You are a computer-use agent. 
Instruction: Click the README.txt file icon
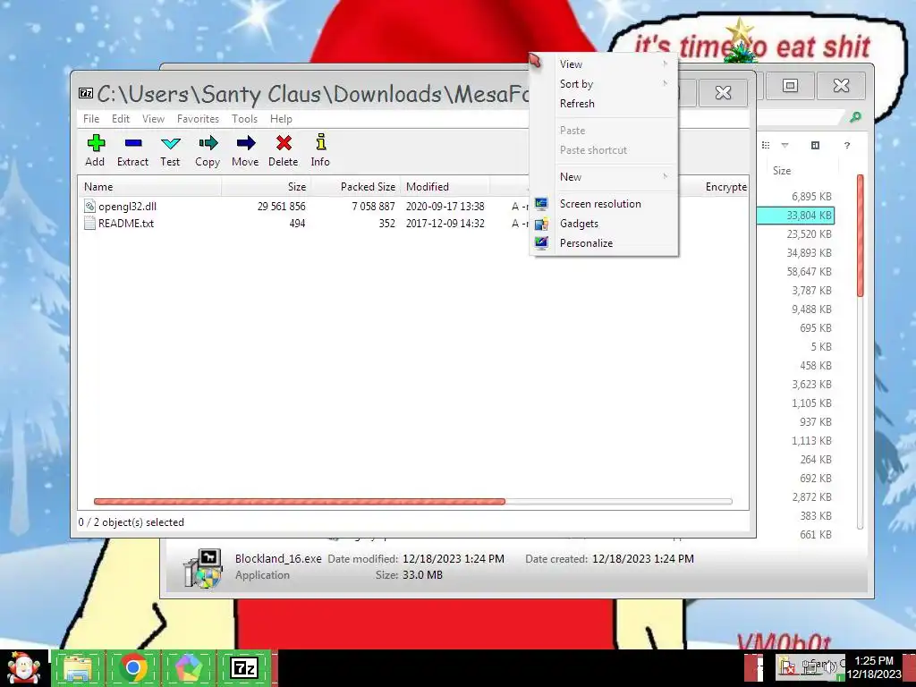(89, 223)
